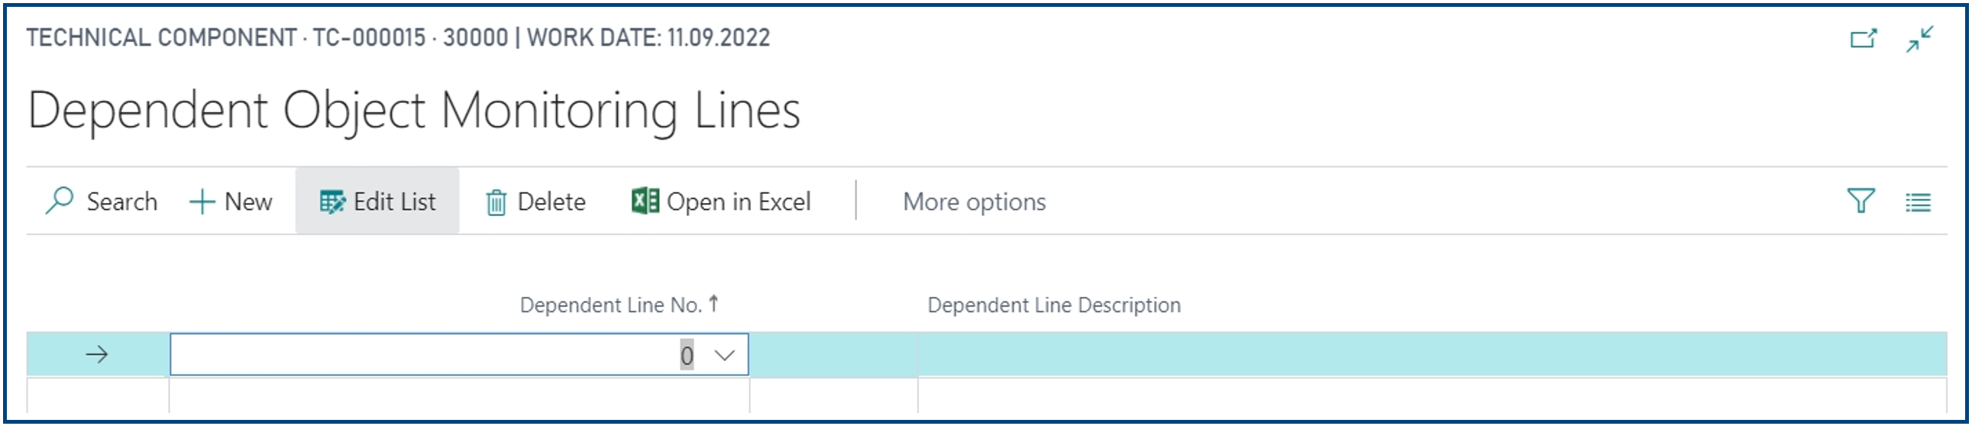
Task: Click the Search magnifier icon
Action: (x=59, y=201)
